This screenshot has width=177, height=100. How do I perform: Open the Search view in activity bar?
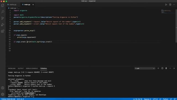pos(2,12)
